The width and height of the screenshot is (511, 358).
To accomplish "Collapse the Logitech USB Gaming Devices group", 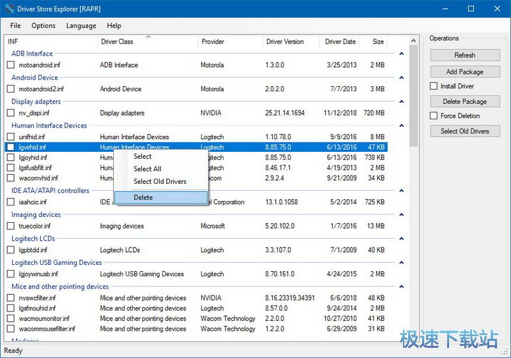I will pyautogui.click(x=402, y=263).
